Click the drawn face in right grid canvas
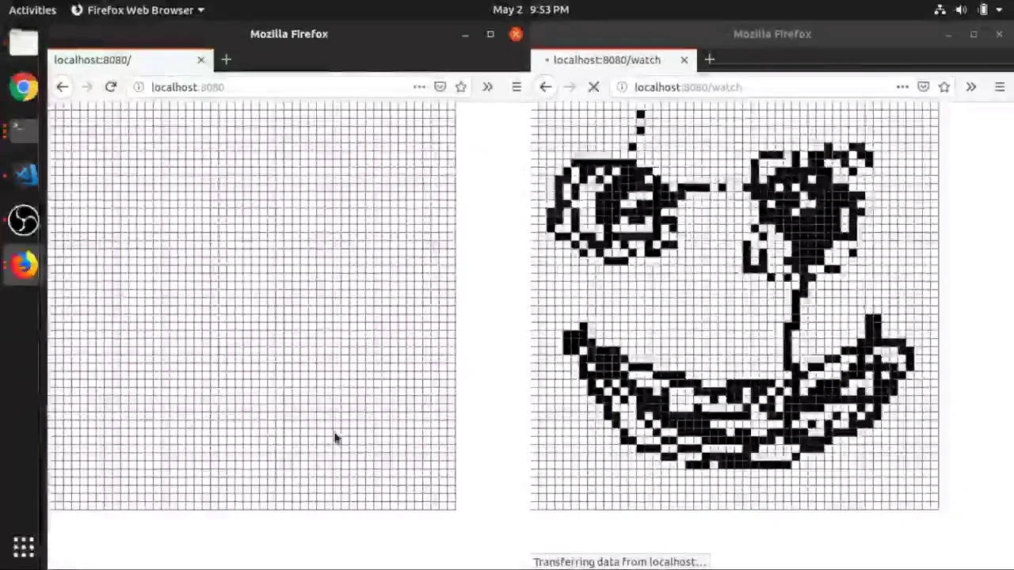1014x570 pixels. [x=734, y=307]
